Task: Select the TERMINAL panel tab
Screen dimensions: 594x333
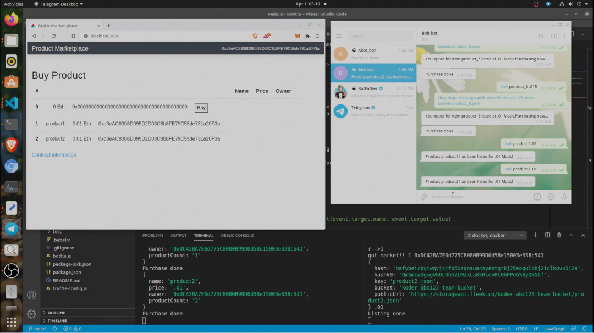Action: click(204, 235)
